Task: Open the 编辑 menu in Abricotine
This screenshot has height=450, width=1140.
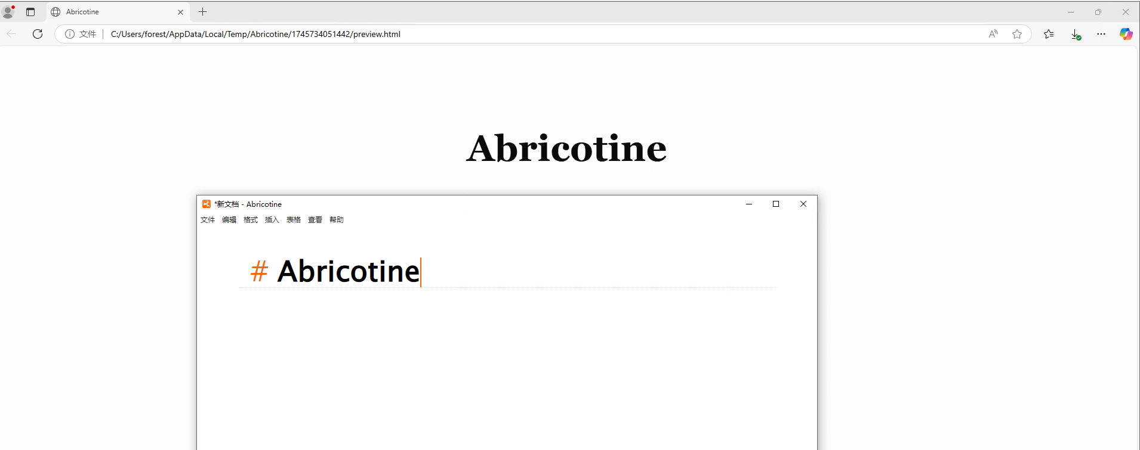Action: [x=229, y=220]
